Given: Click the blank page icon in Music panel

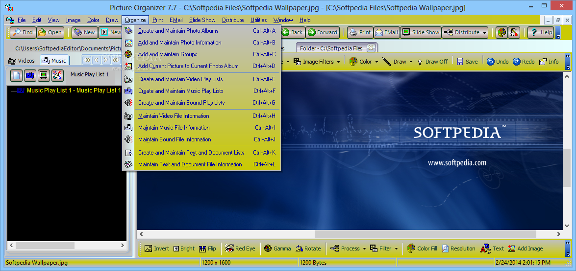Looking at the screenshot, I should pyautogui.click(x=16, y=75).
